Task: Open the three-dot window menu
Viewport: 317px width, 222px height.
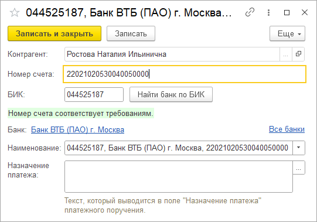Action: pos(268,12)
